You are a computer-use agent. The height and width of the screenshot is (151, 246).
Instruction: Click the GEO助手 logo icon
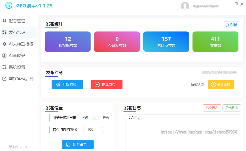click(x=9, y=5)
